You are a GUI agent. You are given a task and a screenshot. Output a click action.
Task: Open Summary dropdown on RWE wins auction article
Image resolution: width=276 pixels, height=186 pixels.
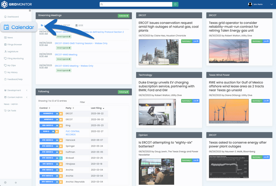point(257,101)
